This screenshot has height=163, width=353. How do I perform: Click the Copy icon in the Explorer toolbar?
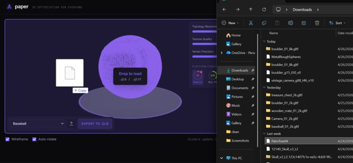[264, 23]
